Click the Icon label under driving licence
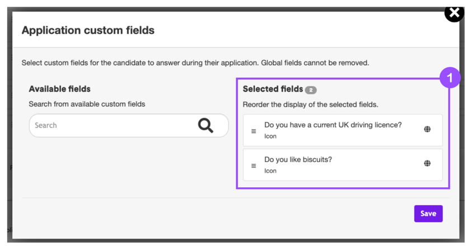 point(270,136)
